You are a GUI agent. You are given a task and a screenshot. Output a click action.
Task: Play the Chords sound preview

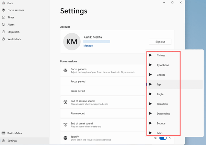tap(150, 74)
